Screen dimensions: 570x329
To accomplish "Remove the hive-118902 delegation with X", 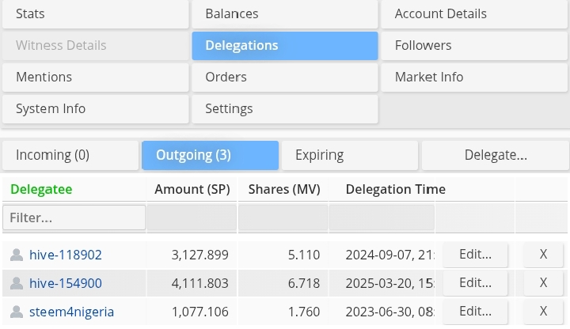I will [543, 255].
